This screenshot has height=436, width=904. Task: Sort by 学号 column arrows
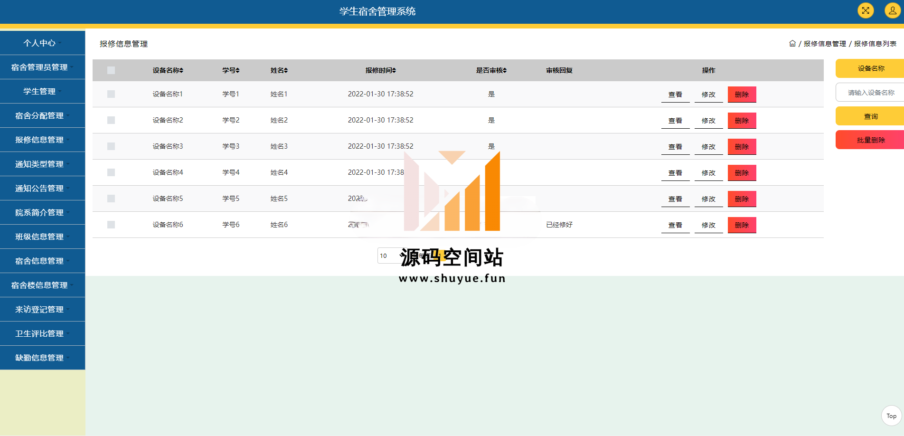[x=237, y=70]
